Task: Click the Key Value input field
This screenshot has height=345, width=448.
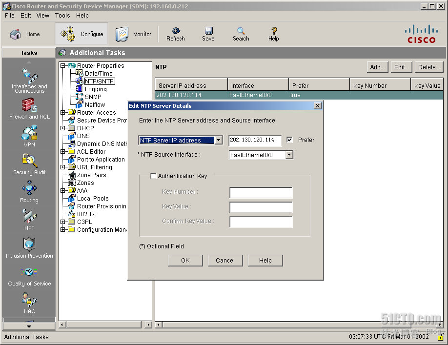Action: click(261, 207)
